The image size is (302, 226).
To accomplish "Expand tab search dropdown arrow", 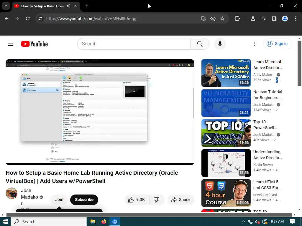I will (x=6, y=6).
